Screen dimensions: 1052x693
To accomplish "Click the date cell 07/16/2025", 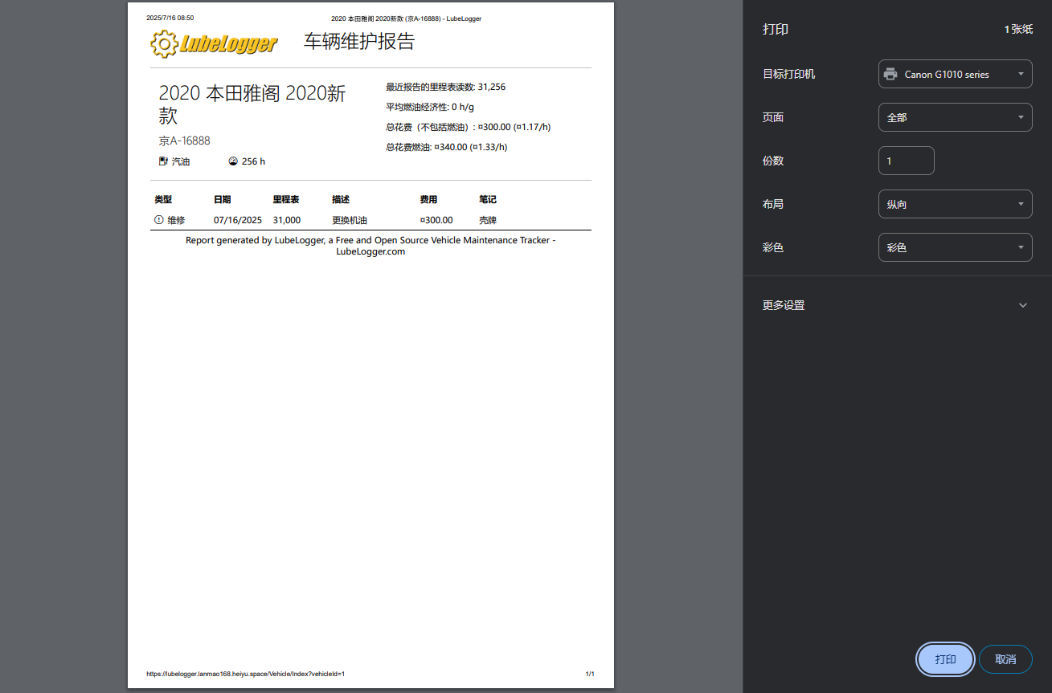I will click(x=238, y=220).
